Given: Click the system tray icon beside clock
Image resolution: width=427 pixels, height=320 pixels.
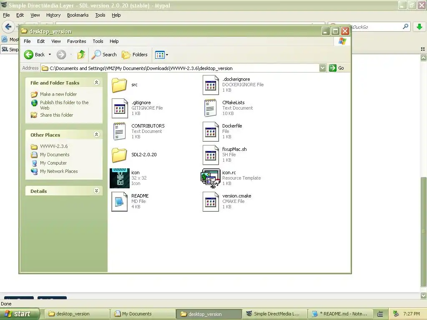Looking at the screenshot, I should click(396, 314).
